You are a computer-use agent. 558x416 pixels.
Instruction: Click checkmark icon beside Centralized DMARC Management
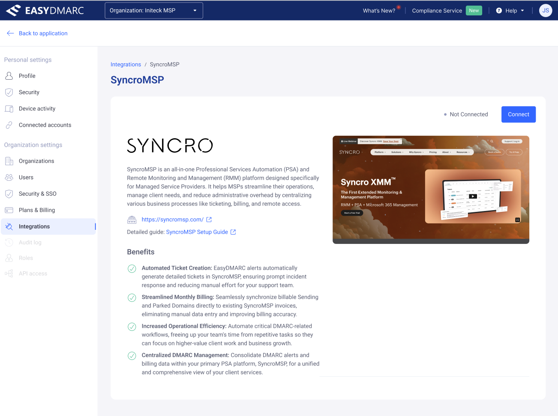(132, 356)
